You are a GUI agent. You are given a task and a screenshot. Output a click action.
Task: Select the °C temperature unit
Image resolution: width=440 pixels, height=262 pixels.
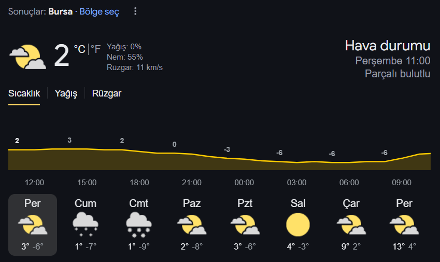pos(79,49)
